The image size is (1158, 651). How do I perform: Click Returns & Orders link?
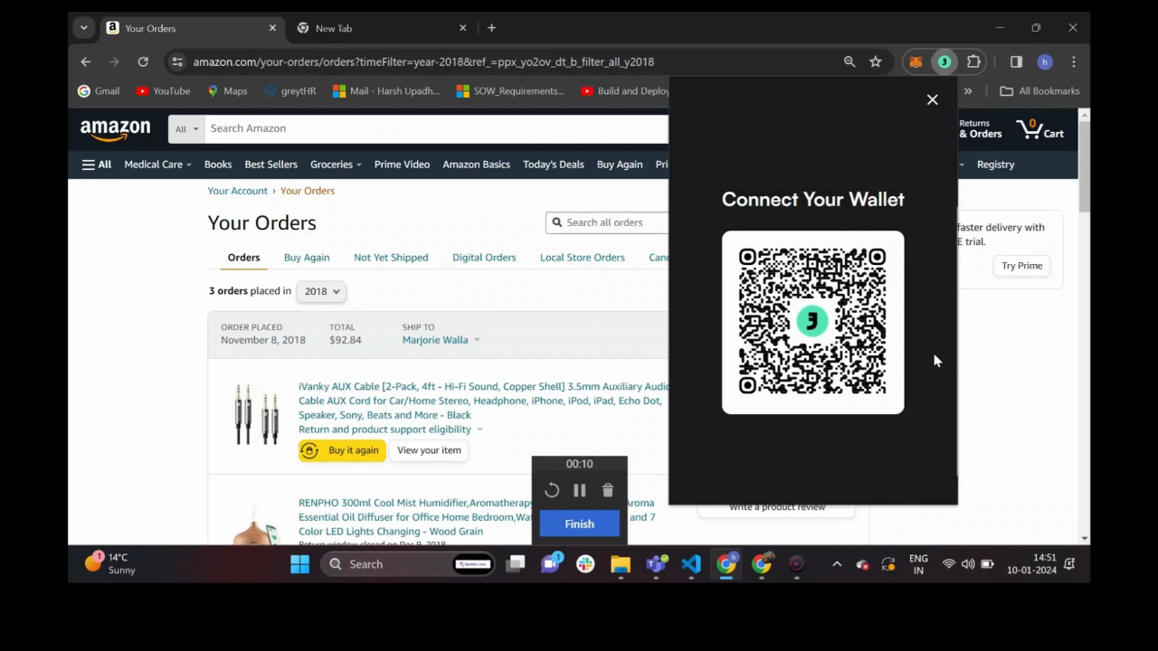[980, 129]
